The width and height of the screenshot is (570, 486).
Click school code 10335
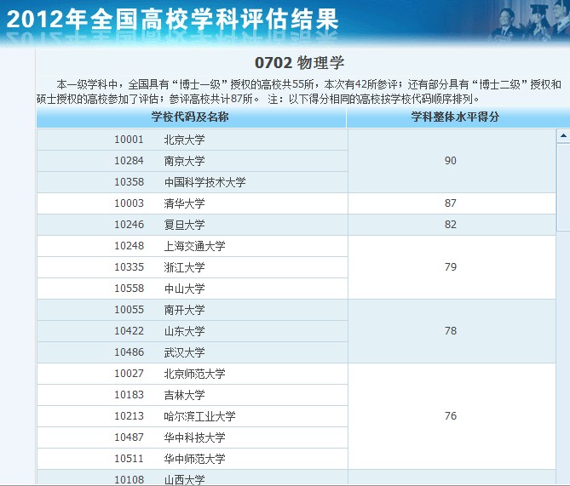129,267
